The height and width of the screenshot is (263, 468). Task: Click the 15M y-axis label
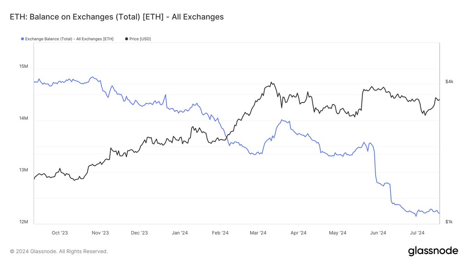click(23, 66)
